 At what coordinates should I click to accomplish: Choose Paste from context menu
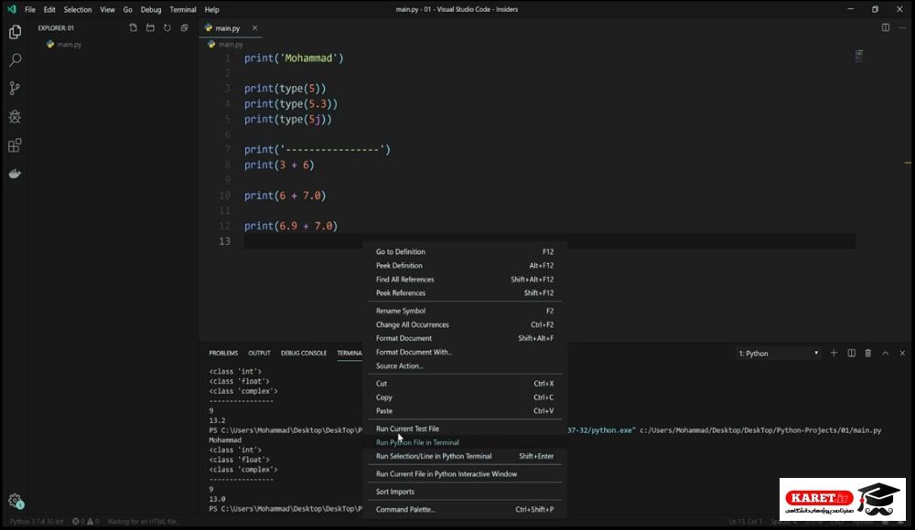[465, 411]
